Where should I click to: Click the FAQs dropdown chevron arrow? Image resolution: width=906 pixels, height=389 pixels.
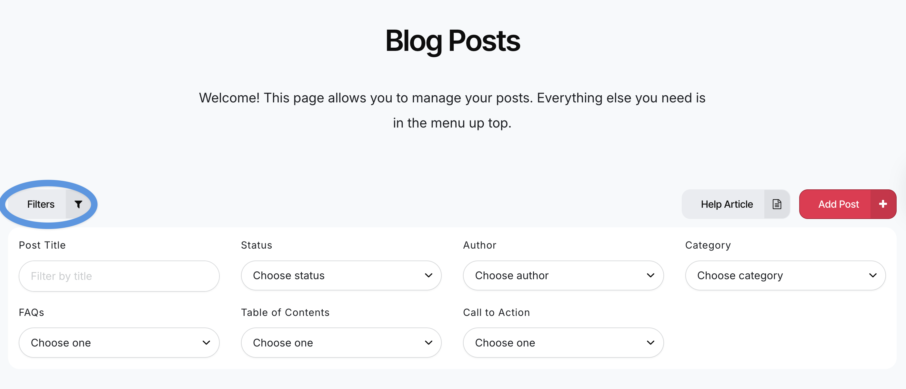point(206,343)
